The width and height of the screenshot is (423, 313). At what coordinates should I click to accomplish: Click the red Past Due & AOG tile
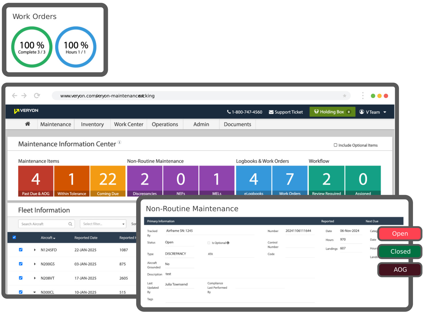click(x=36, y=181)
